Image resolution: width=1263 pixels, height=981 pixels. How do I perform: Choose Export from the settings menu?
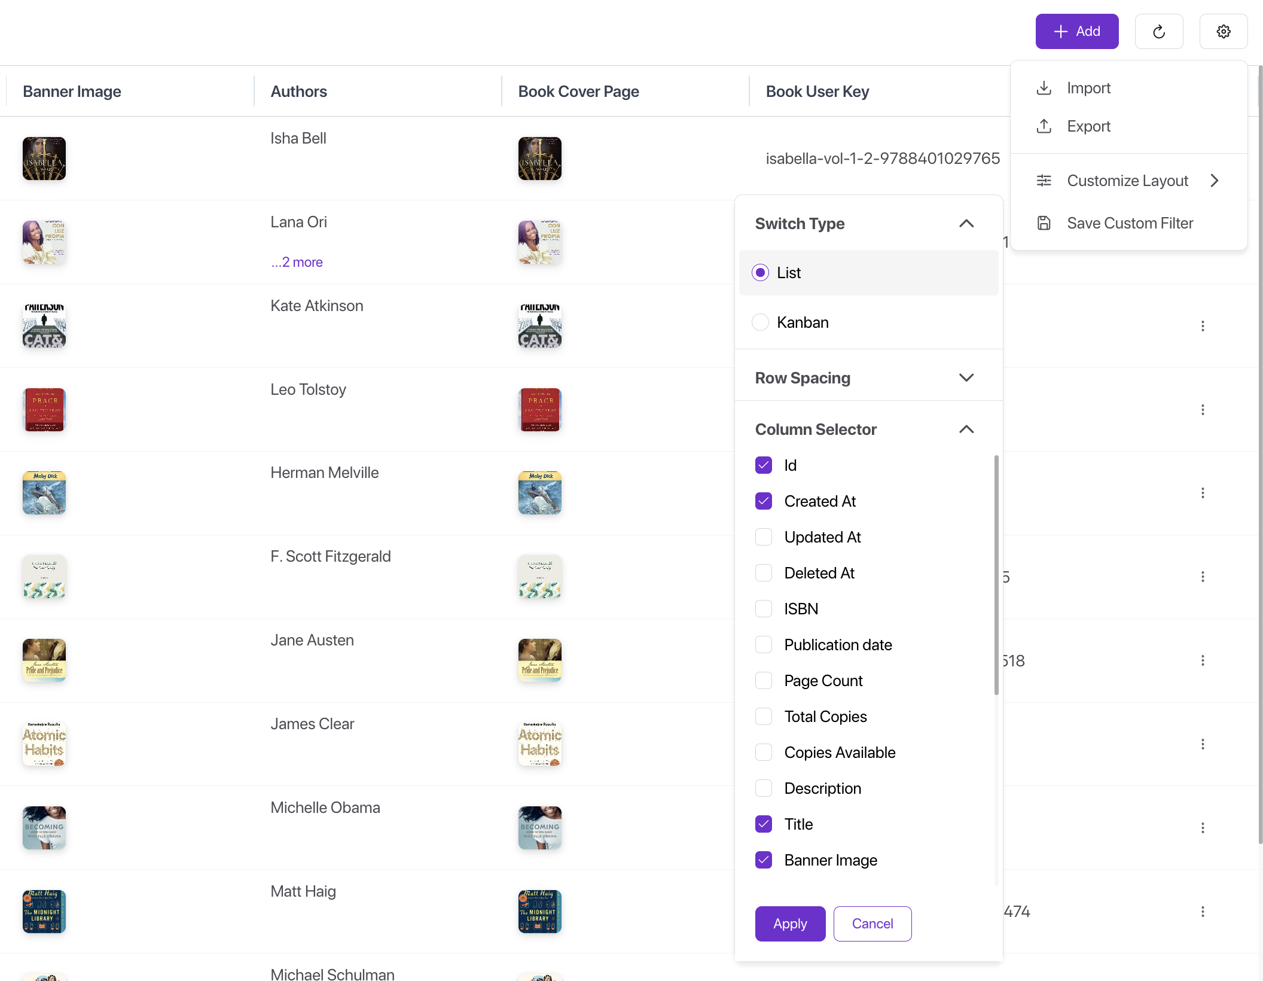(x=1088, y=126)
